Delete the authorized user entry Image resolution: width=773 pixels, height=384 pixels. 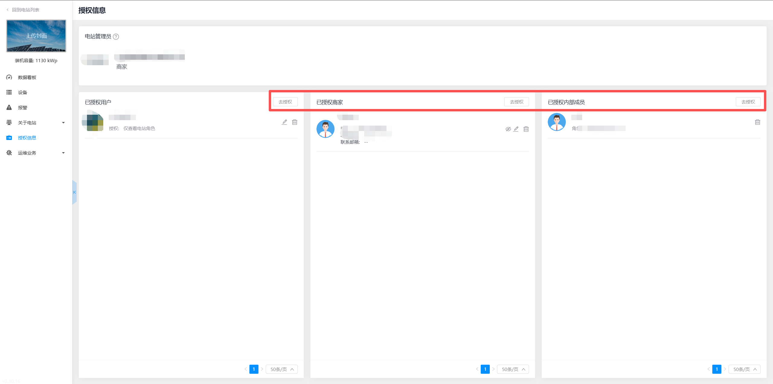(295, 122)
